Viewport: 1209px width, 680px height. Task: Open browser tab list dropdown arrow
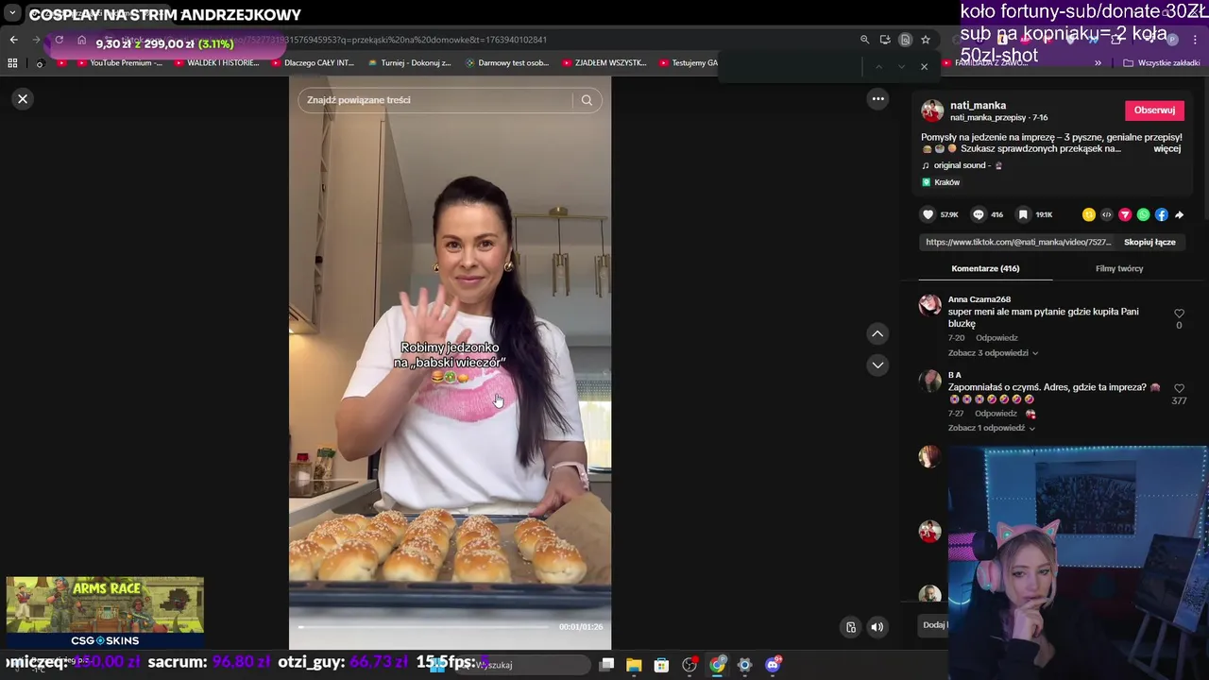pos(12,13)
